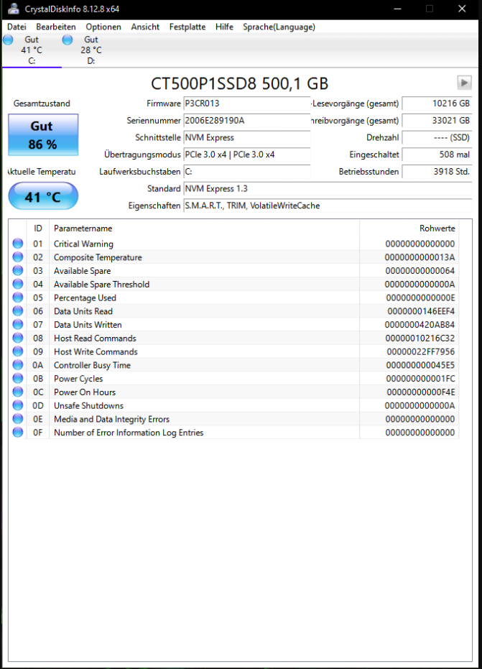
Task: Click the Betriebsstunden value 3918 Std.
Action: click(x=437, y=172)
